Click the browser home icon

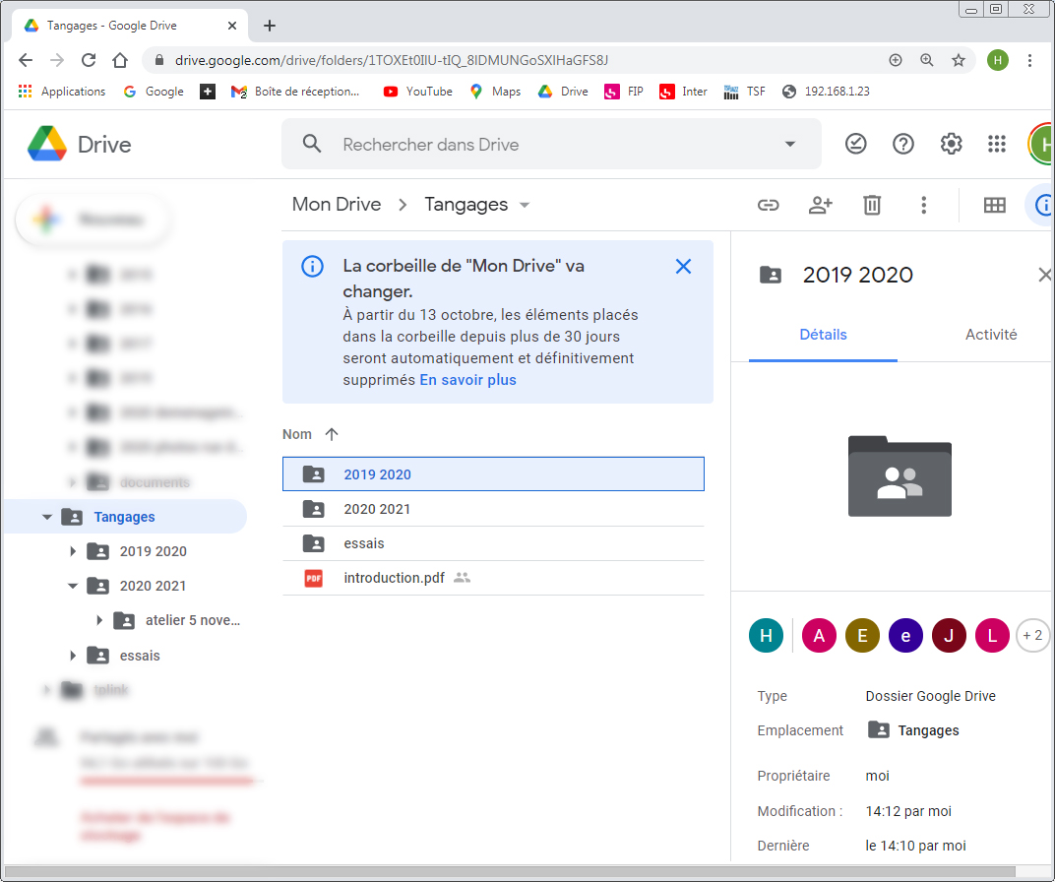click(x=120, y=60)
